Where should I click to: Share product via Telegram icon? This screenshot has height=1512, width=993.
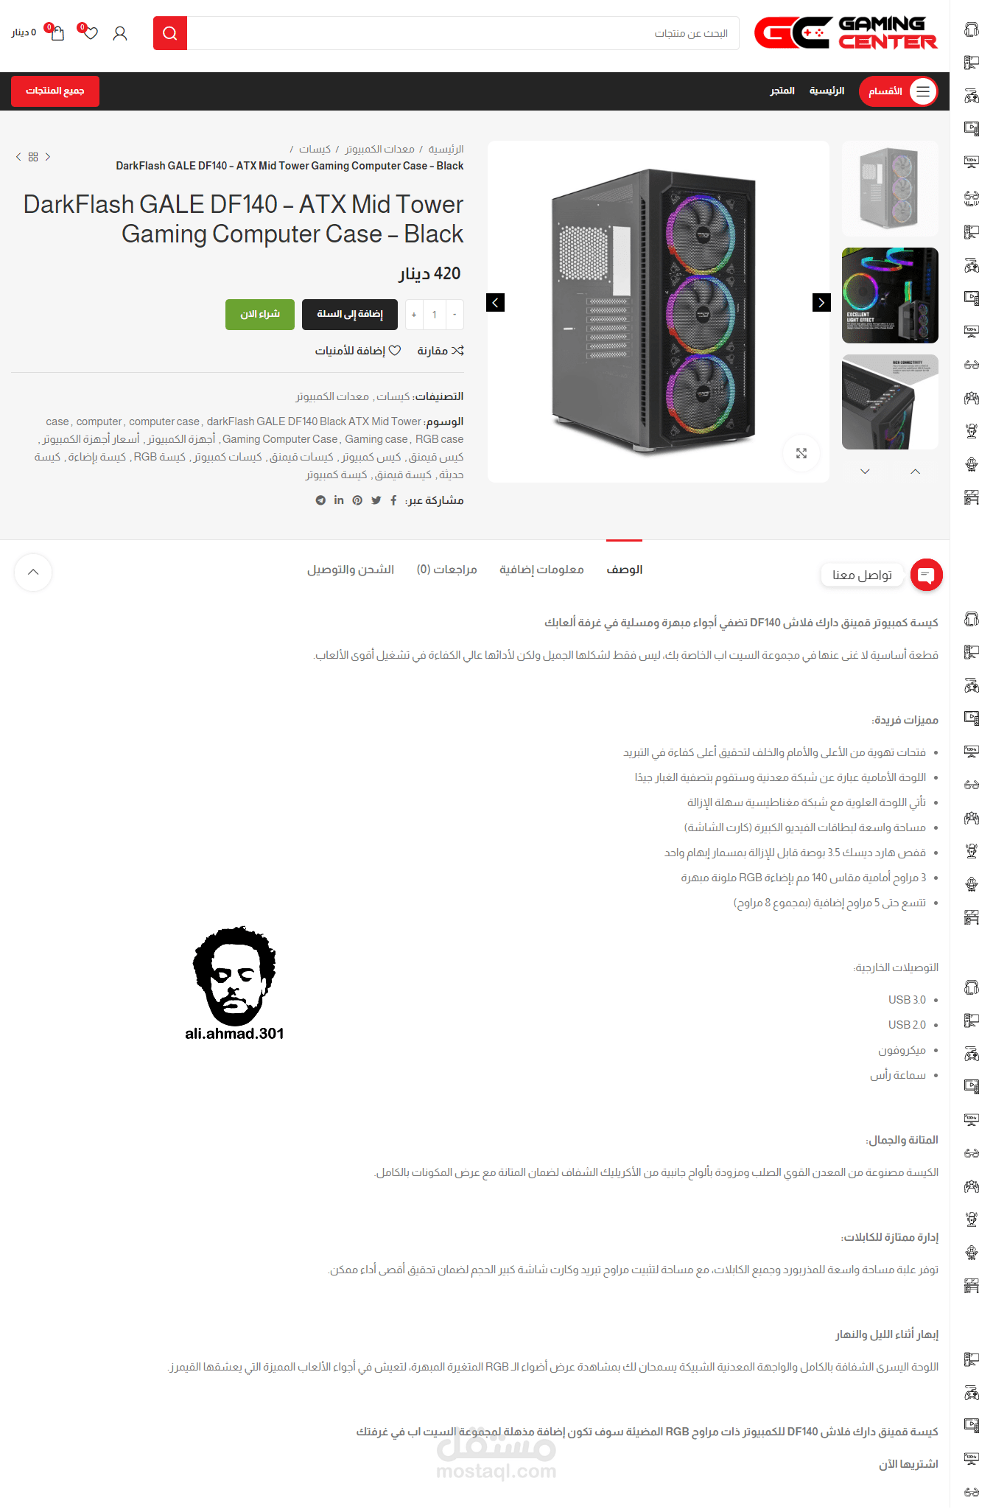pos(320,500)
